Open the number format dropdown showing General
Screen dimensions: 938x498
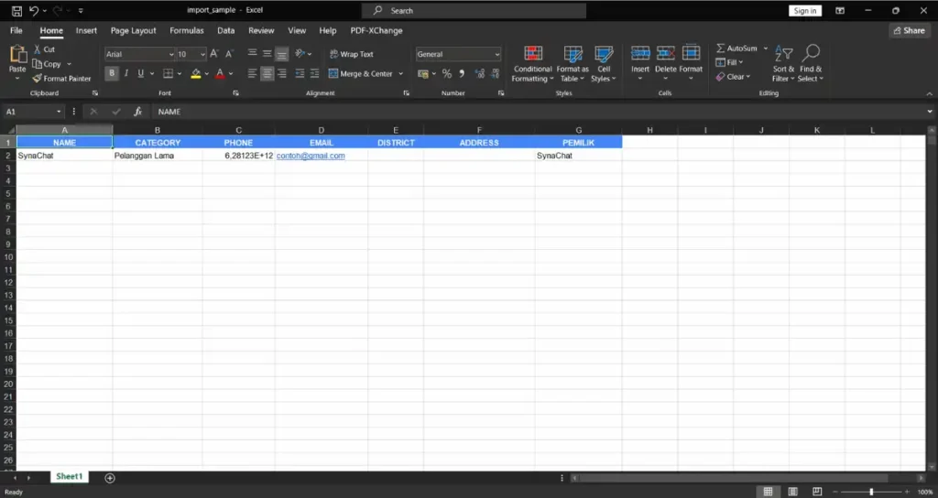point(497,54)
